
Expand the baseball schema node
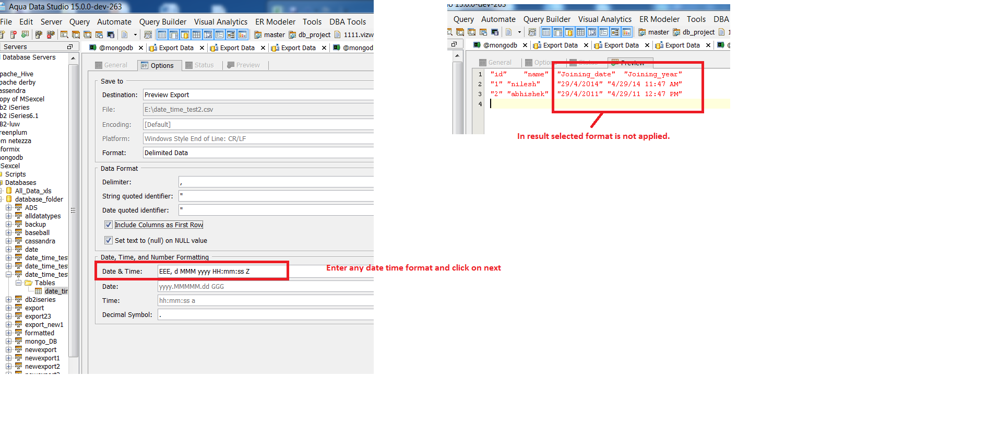pyautogui.click(x=9, y=233)
